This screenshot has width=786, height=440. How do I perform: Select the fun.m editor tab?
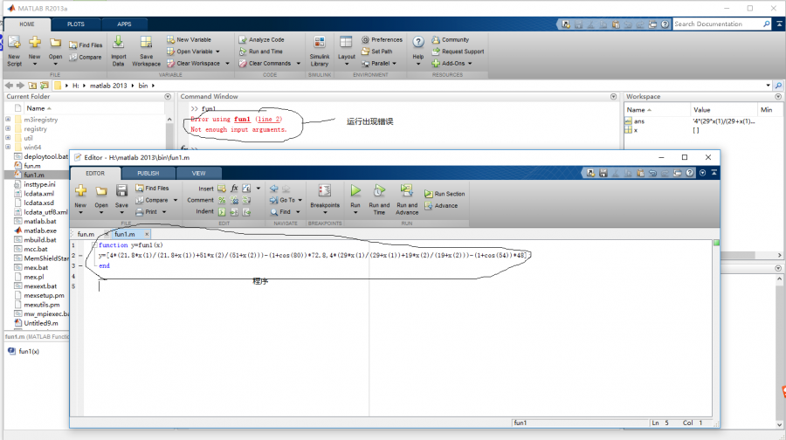click(86, 234)
